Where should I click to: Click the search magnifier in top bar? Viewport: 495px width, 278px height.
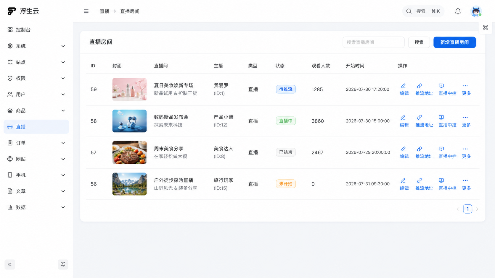[x=409, y=11]
